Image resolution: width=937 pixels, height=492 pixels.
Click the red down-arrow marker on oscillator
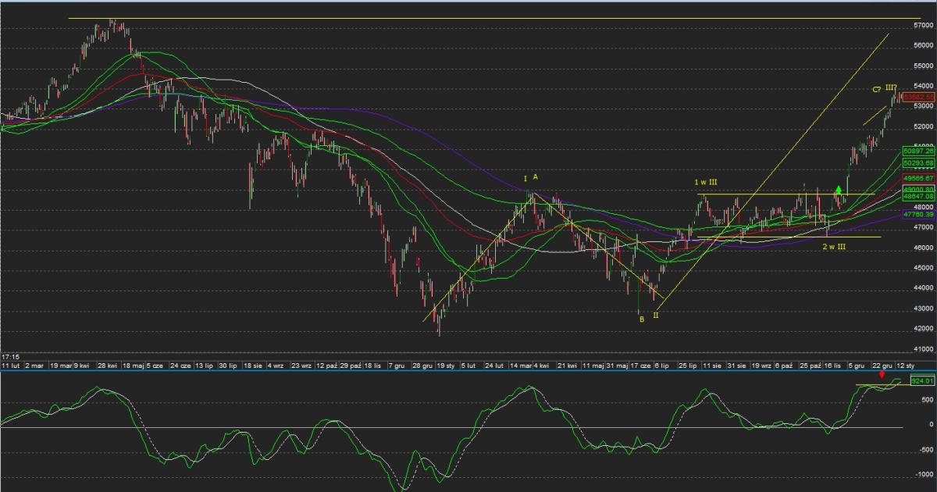882,376
